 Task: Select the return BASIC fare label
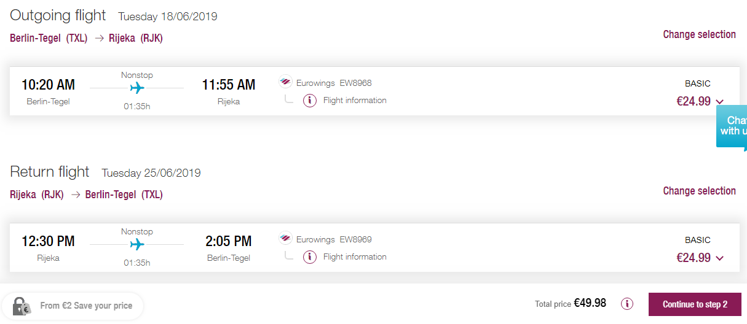(x=697, y=240)
